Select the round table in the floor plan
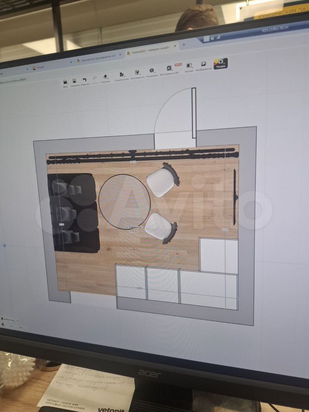This screenshot has width=309, height=412. (124, 201)
